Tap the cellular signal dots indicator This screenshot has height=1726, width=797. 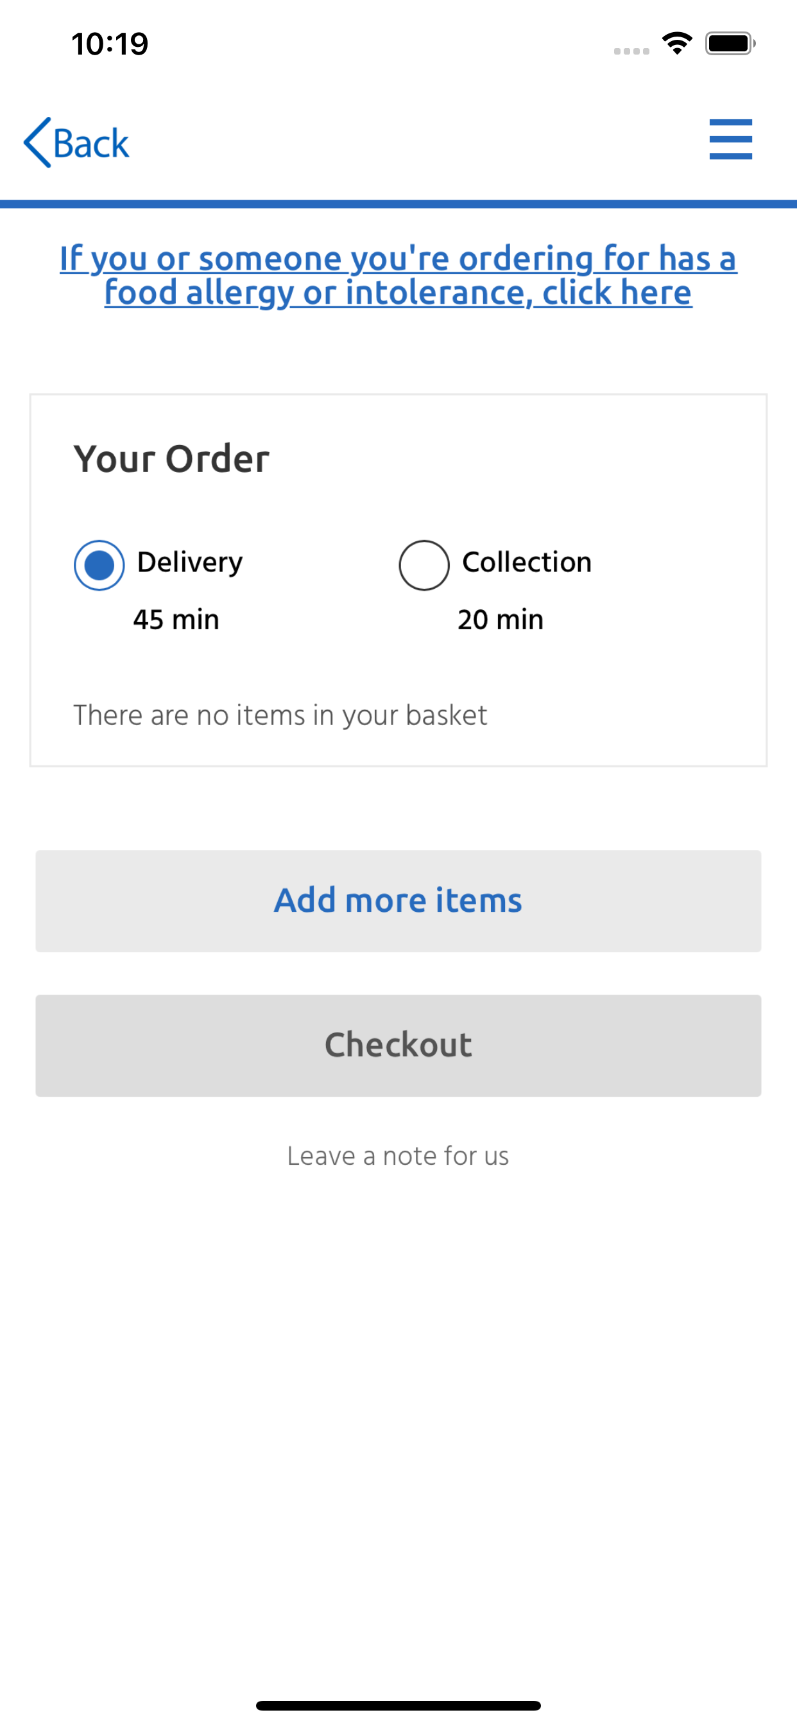pos(631,51)
